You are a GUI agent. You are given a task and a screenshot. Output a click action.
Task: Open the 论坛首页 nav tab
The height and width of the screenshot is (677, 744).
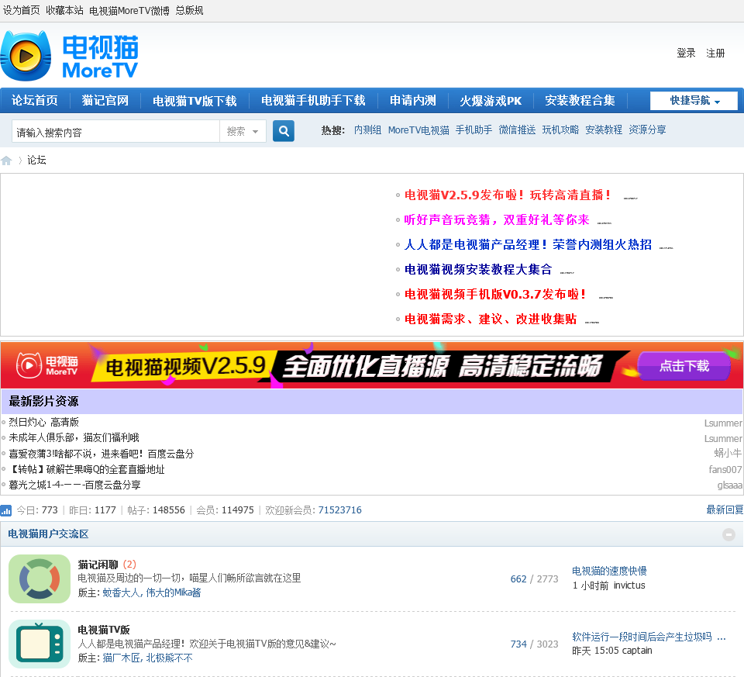(x=35, y=101)
